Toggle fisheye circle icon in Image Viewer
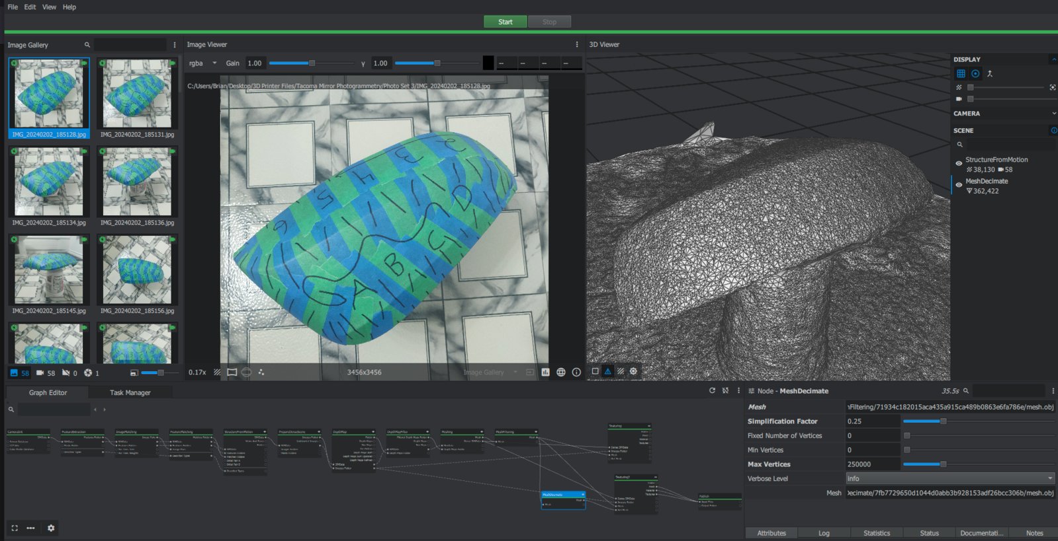Image resolution: width=1058 pixels, height=541 pixels. tap(246, 372)
